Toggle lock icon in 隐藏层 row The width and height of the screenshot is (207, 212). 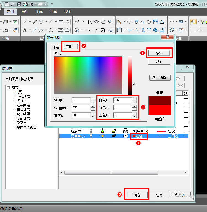[x=114, y=131]
